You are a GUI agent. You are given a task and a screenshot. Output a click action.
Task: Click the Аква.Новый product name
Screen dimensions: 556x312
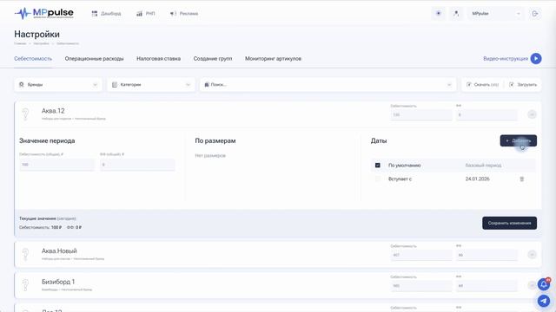click(x=59, y=250)
